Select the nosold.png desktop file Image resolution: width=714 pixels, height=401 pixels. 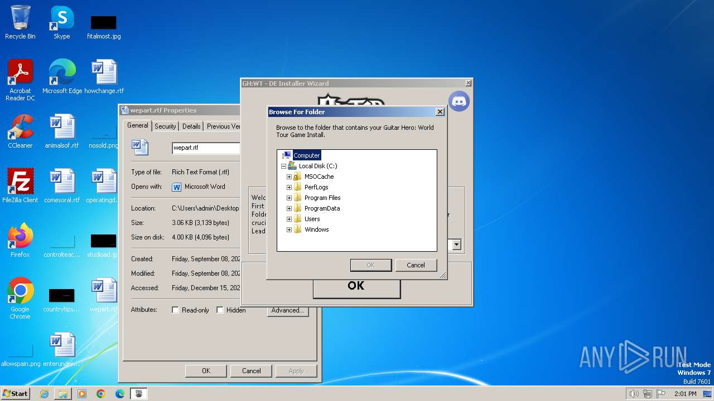(103, 136)
